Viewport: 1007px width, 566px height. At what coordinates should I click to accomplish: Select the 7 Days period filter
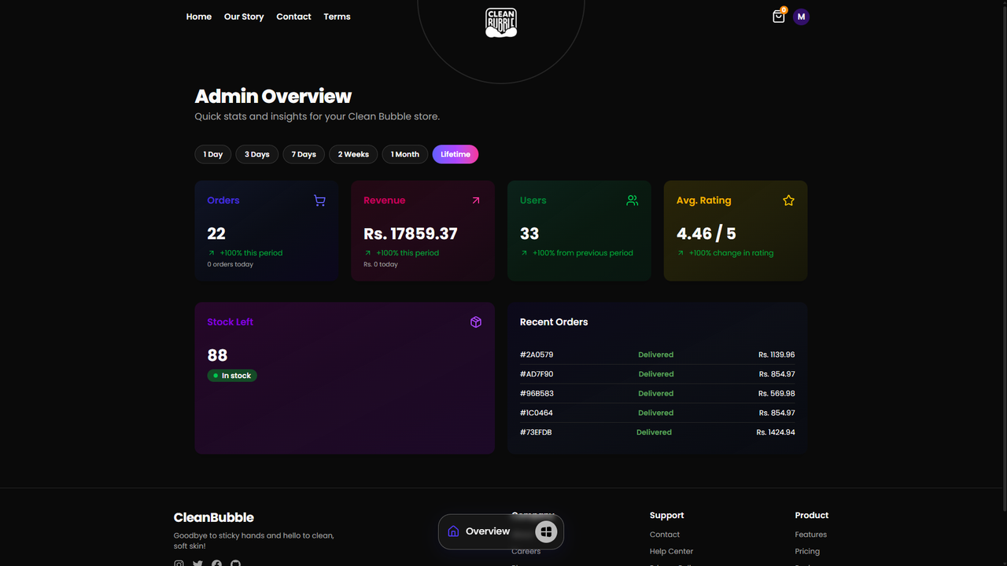pyautogui.click(x=304, y=155)
